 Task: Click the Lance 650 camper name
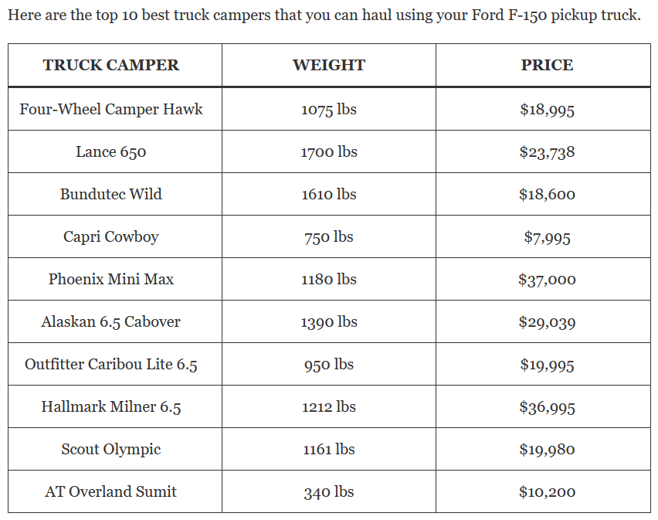111,152
